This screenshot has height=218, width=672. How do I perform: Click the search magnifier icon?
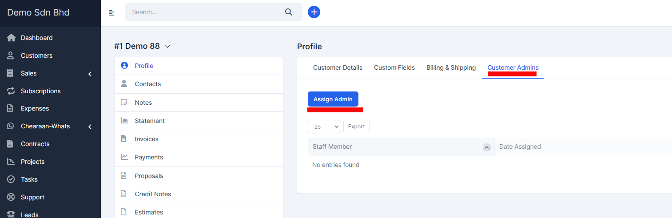[289, 12]
